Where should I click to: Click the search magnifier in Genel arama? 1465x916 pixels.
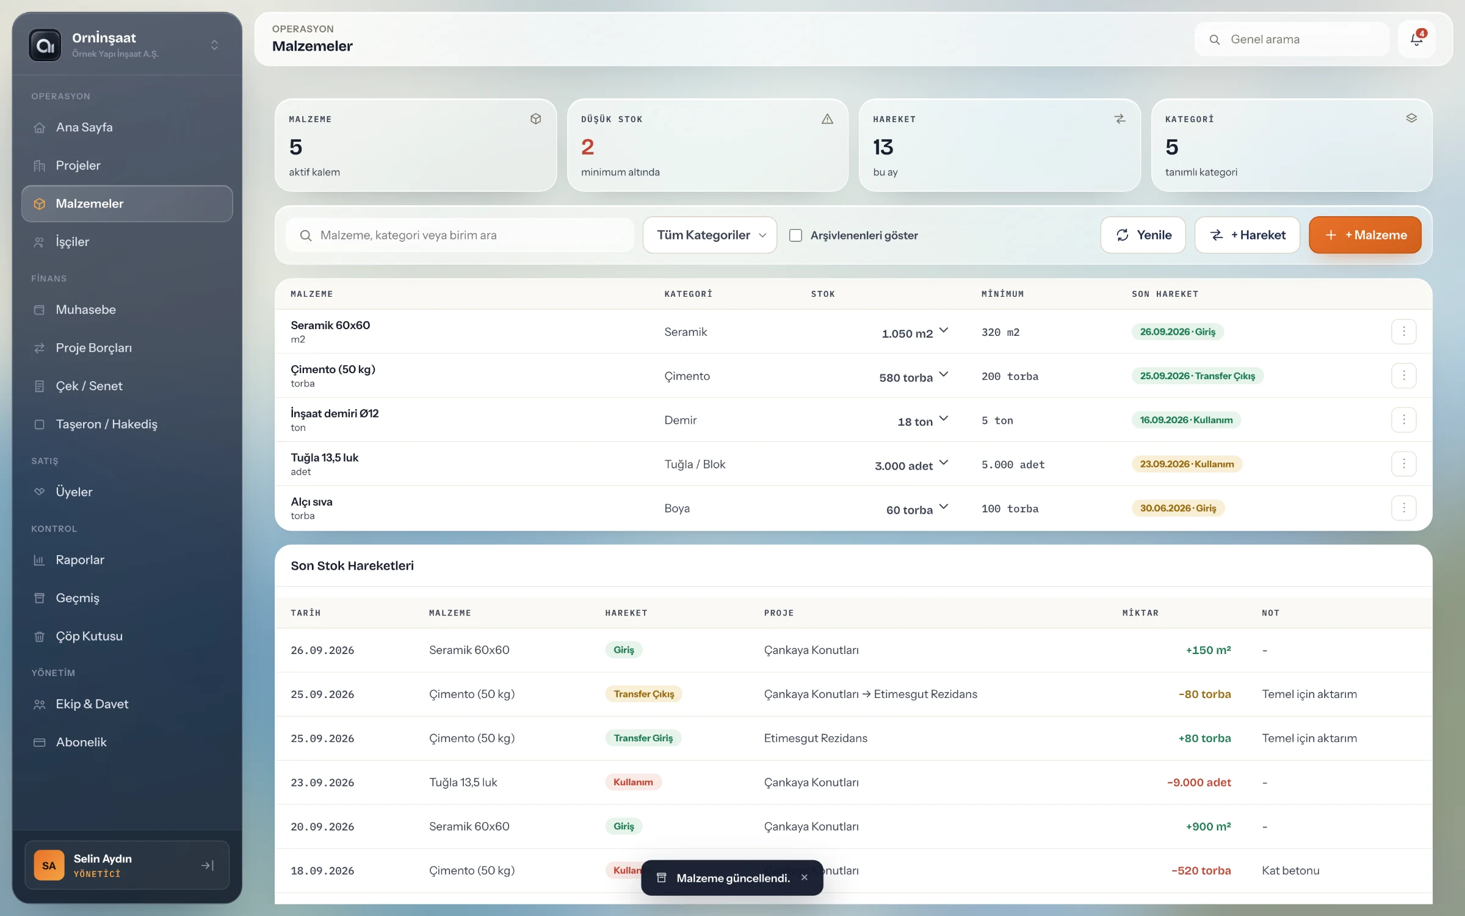[x=1215, y=40]
